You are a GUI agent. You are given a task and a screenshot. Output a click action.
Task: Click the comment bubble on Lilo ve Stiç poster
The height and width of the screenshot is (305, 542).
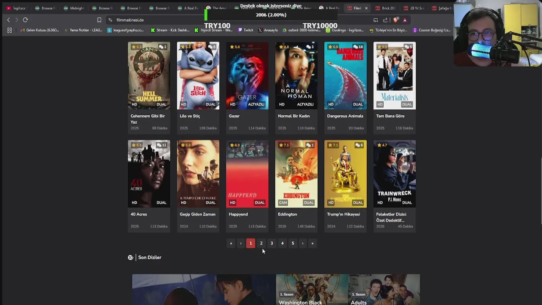click(x=212, y=47)
